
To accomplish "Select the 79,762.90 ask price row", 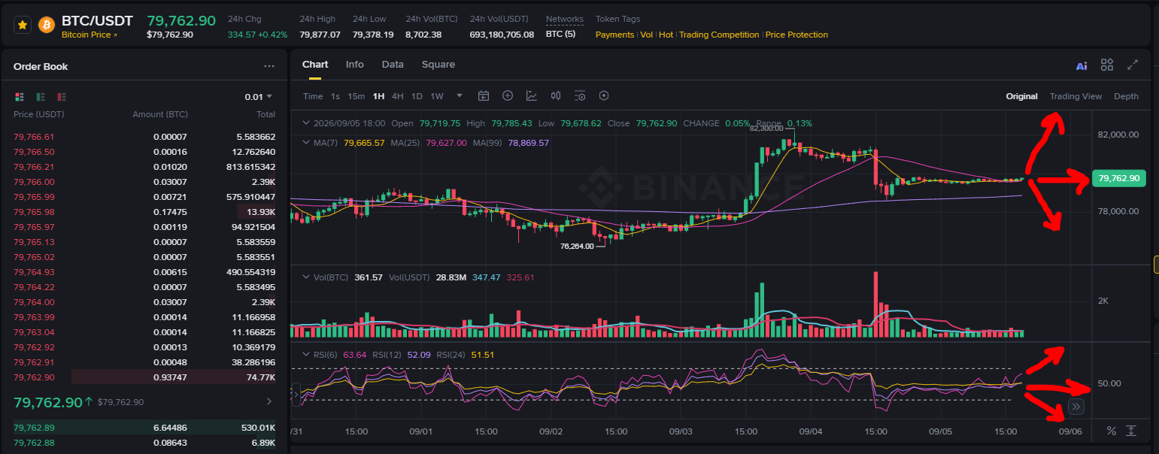I will coord(144,377).
